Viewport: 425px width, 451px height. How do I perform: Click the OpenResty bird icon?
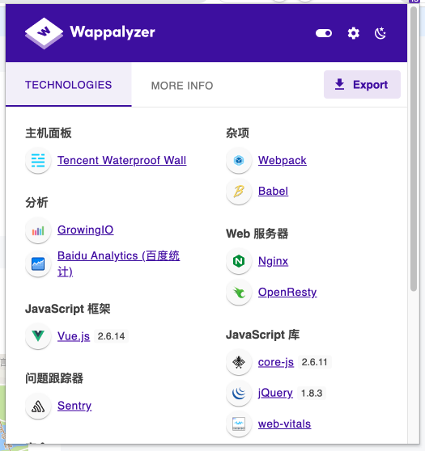[239, 293]
